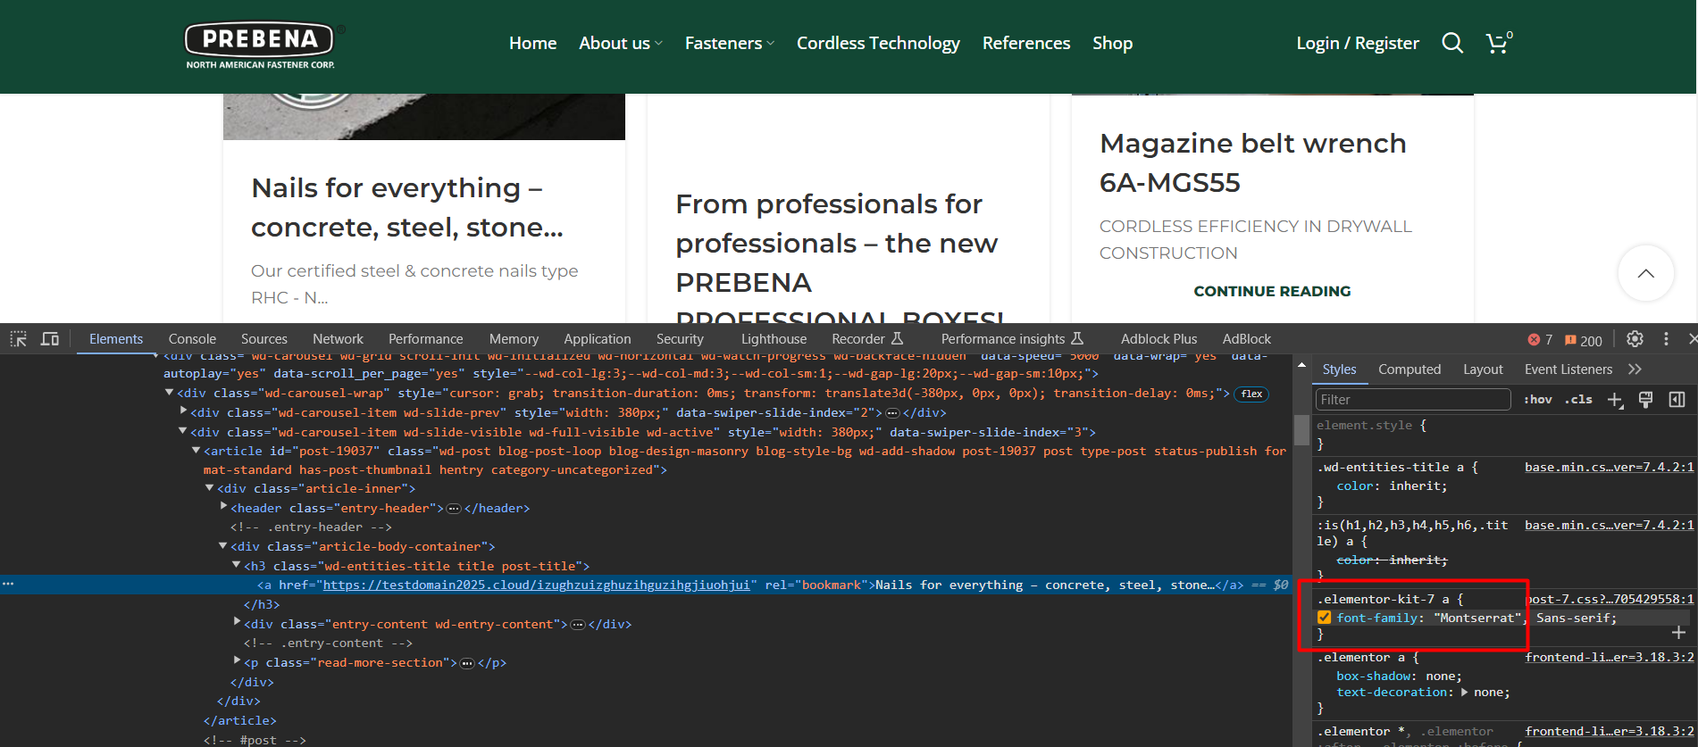This screenshot has height=747, width=1698.
Task: Click the scroll-to-top arrow button
Action: [1645, 273]
